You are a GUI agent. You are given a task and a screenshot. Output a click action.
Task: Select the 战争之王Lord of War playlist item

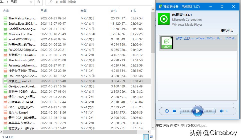[198, 43]
